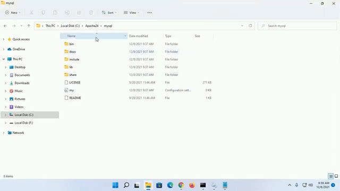Select the lib folder
340x191 pixels.
[x=71, y=67]
